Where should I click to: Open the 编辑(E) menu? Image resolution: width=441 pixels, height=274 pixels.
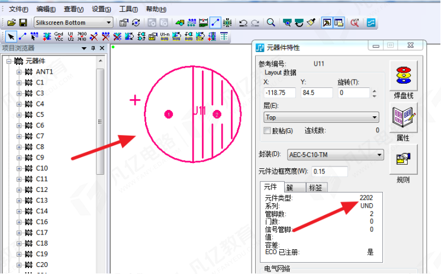tap(46, 9)
